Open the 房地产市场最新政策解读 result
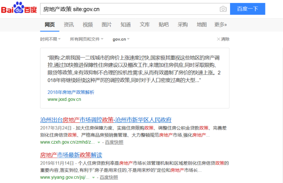 click(71, 155)
